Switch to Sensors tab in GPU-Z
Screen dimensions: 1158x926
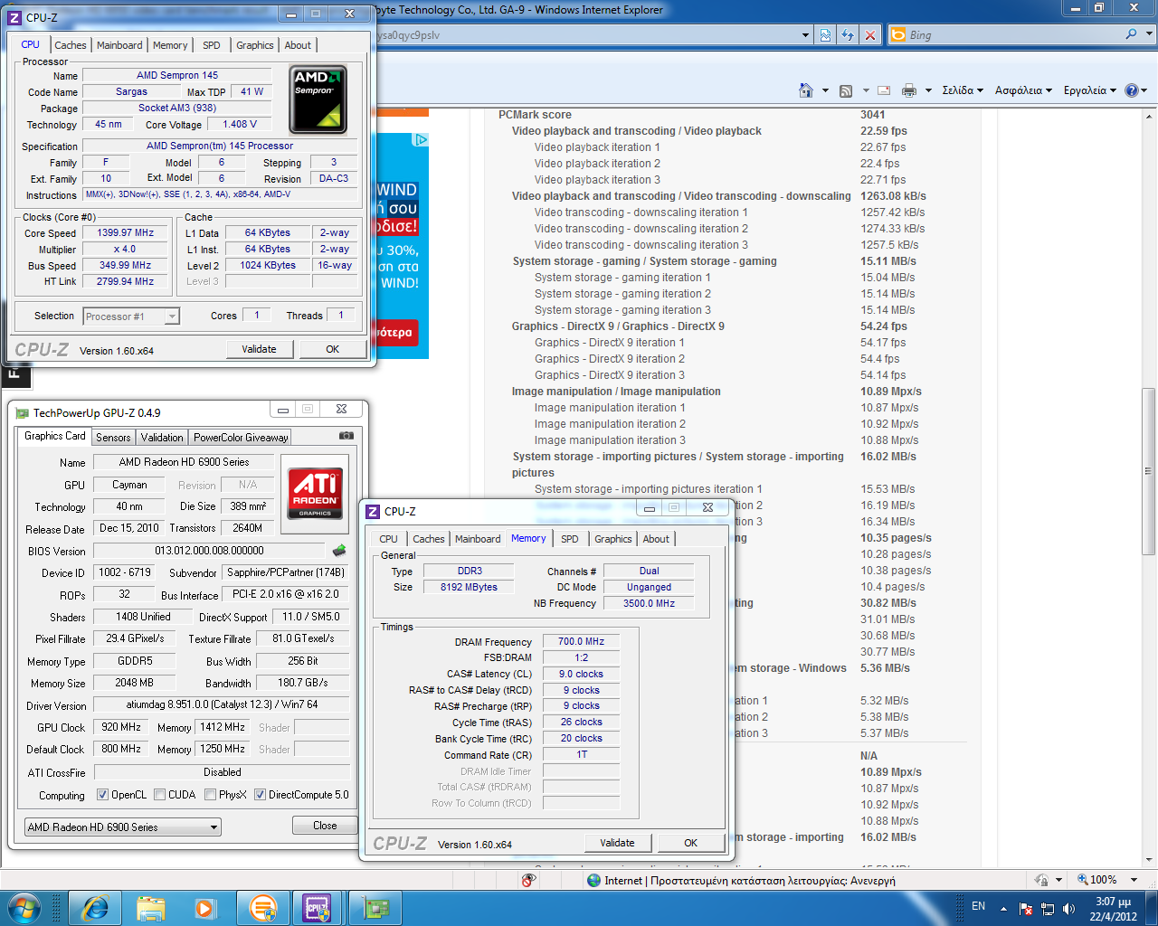(x=113, y=438)
